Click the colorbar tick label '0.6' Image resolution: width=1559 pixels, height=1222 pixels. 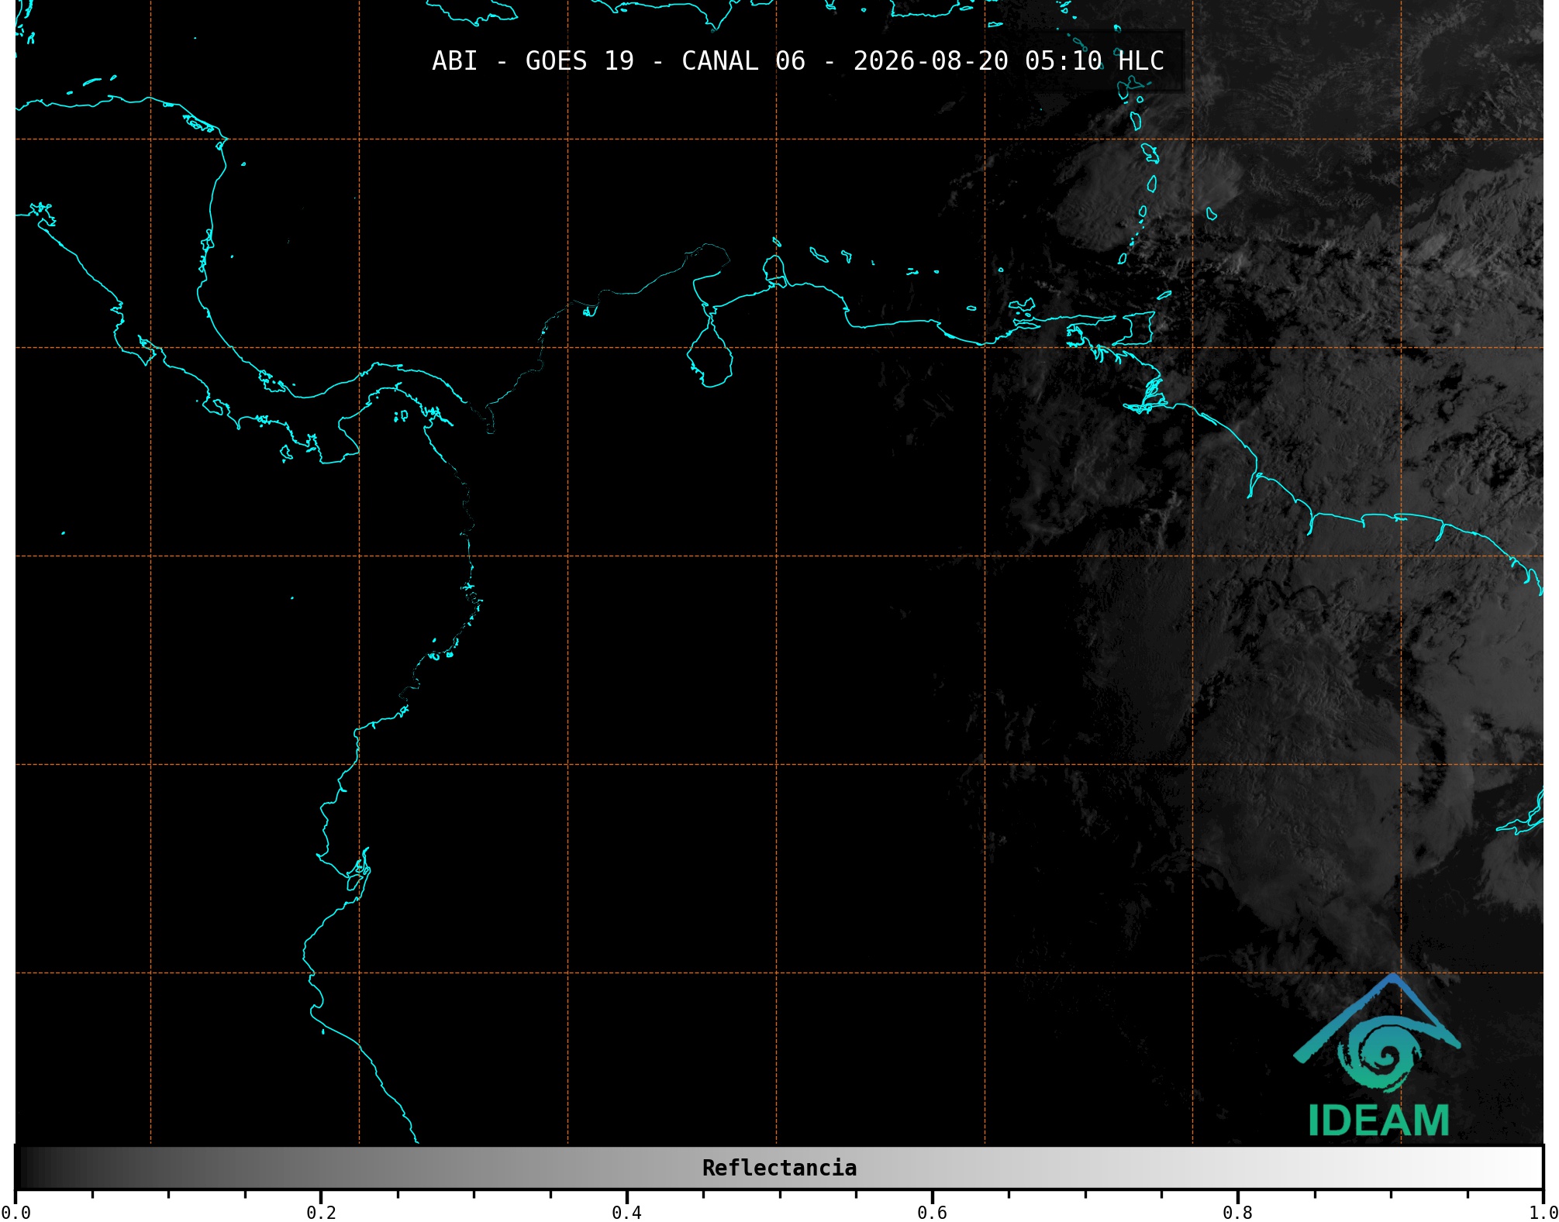pyautogui.click(x=932, y=1213)
